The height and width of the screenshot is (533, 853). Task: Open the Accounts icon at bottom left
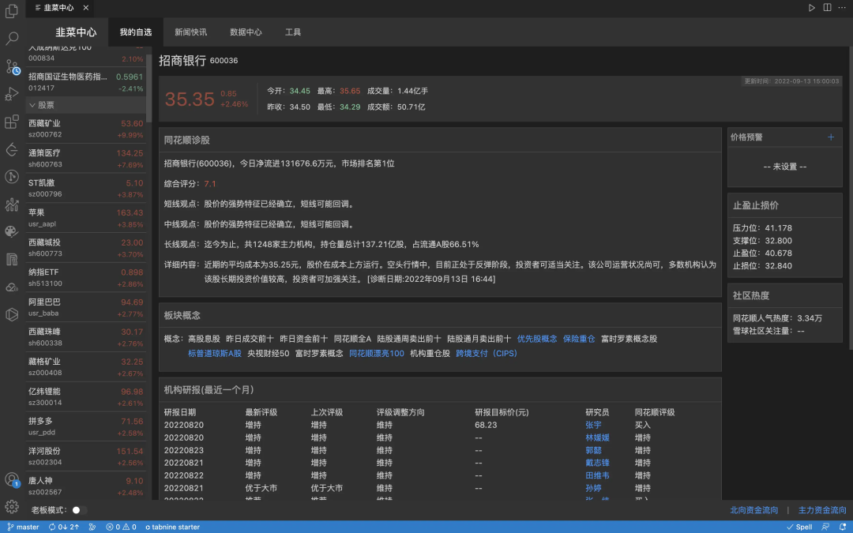[x=12, y=479]
